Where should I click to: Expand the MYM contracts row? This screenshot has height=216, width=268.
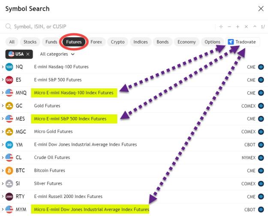3,210
